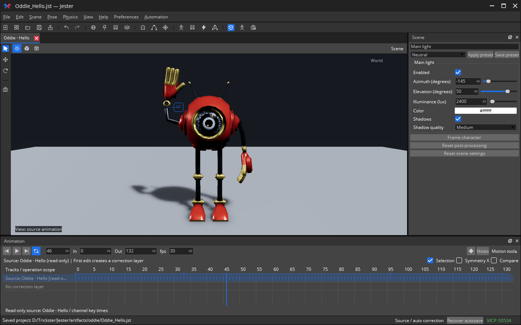Open the Physics menu
The width and height of the screenshot is (521, 325).
tap(70, 17)
